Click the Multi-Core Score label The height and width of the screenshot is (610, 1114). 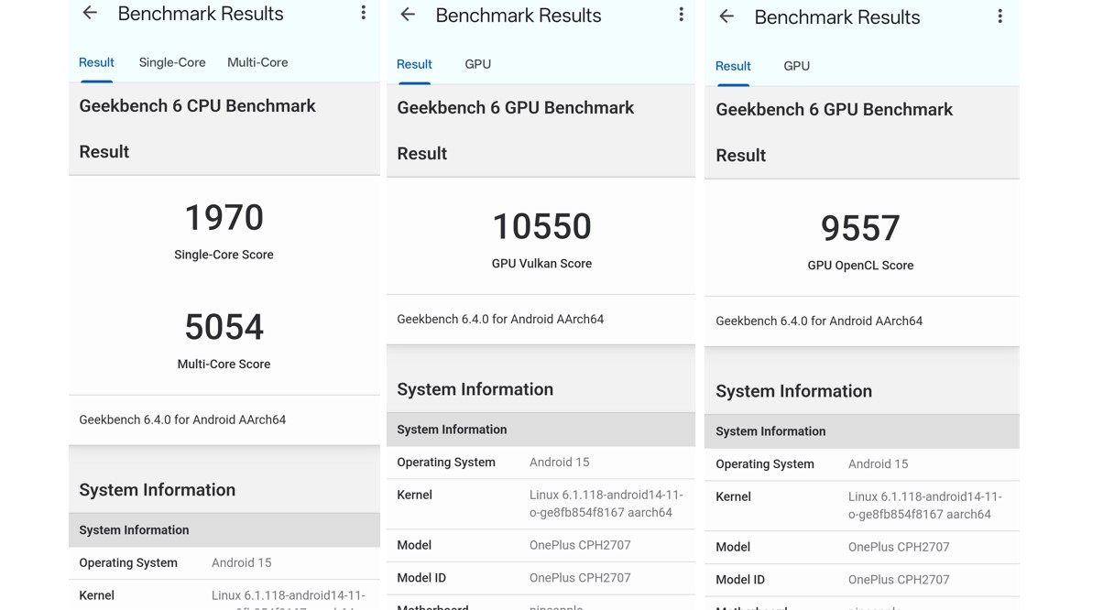tap(224, 364)
